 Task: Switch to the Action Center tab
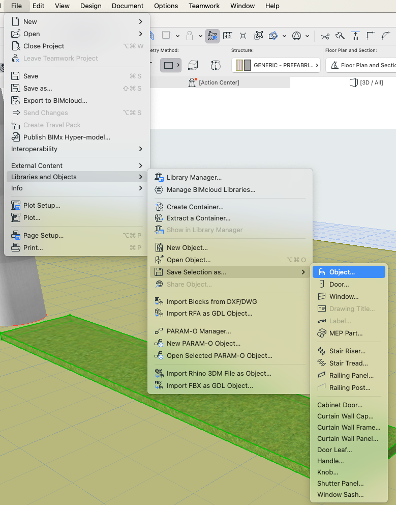tap(214, 83)
